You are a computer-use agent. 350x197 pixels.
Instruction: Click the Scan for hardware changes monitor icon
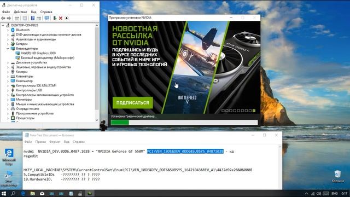pos(46,18)
